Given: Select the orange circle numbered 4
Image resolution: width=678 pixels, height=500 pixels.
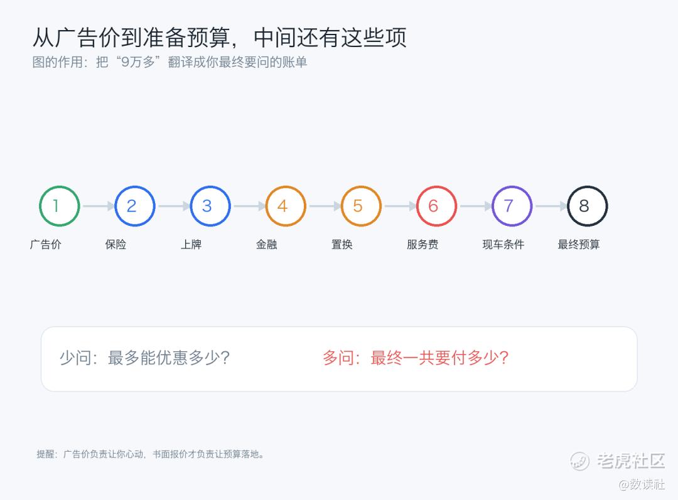Looking at the screenshot, I should tap(286, 206).
